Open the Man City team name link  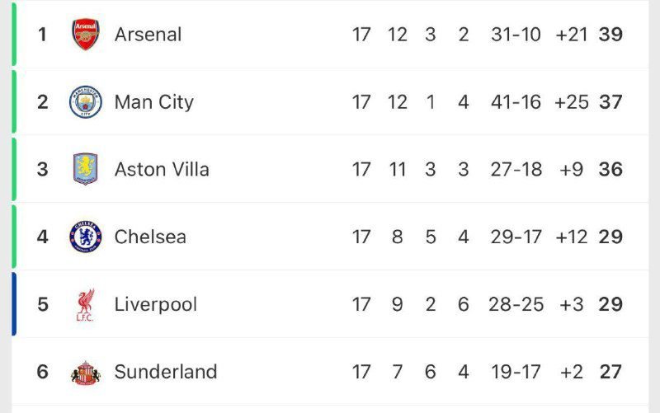click(x=153, y=102)
